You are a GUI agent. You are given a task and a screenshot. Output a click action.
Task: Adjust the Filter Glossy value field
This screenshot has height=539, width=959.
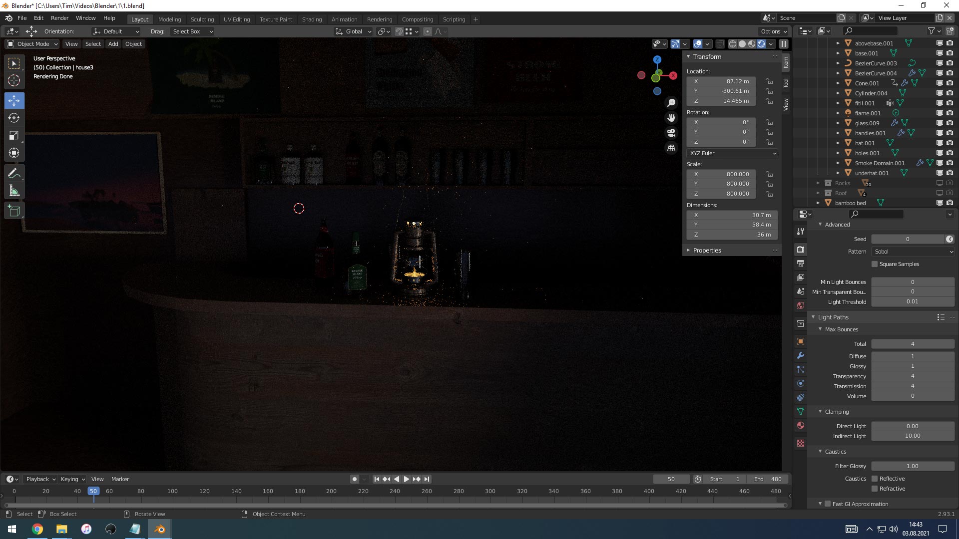pyautogui.click(x=913, y=466)
